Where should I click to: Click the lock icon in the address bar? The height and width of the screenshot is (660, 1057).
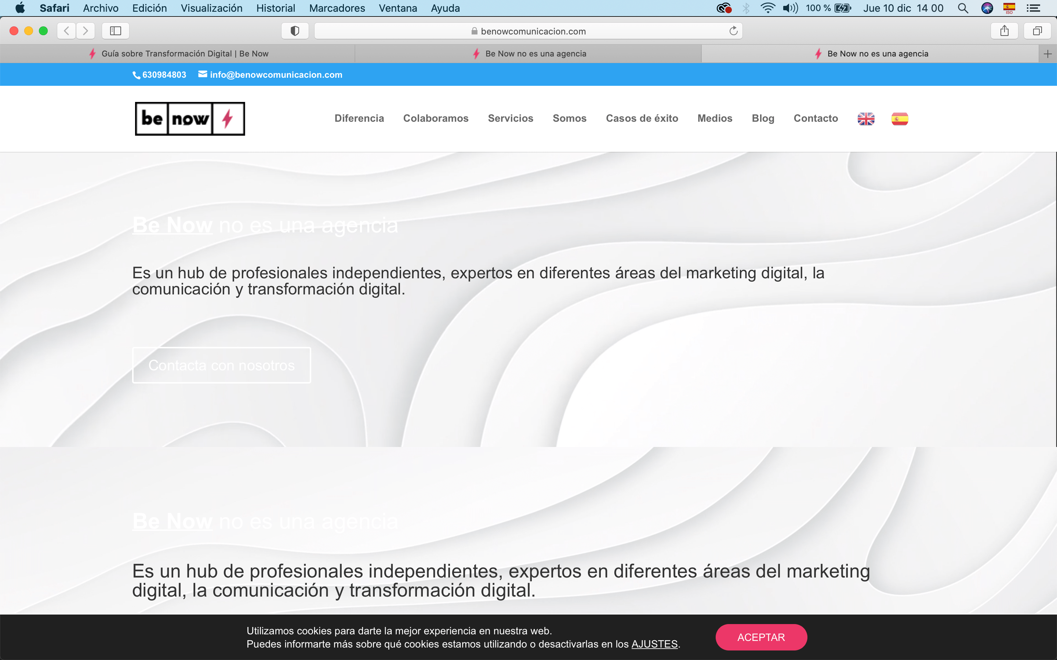[474, 31]
